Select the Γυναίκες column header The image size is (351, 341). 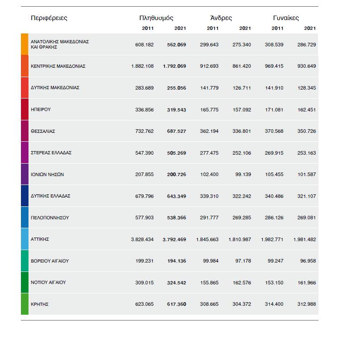tap(286, 18)
